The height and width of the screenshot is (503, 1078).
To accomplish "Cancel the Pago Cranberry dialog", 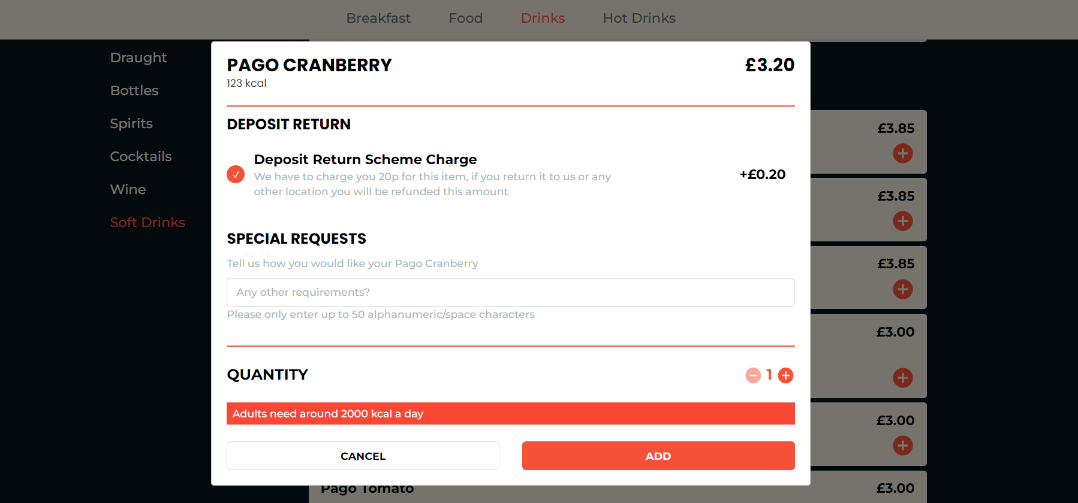I will pyautogui.click(x=363, y=456).
